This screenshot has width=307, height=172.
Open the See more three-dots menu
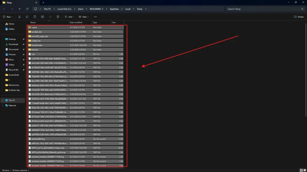click(95, 17)
